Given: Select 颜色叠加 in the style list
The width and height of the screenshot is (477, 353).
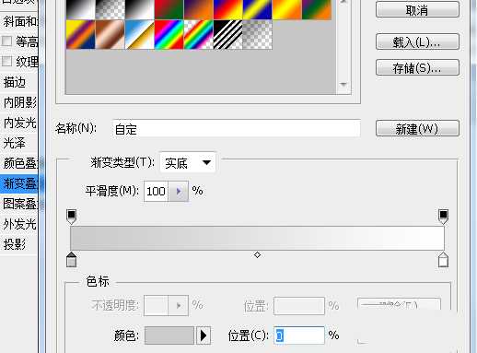Looking at the screenshot, I should click(20, 163).
